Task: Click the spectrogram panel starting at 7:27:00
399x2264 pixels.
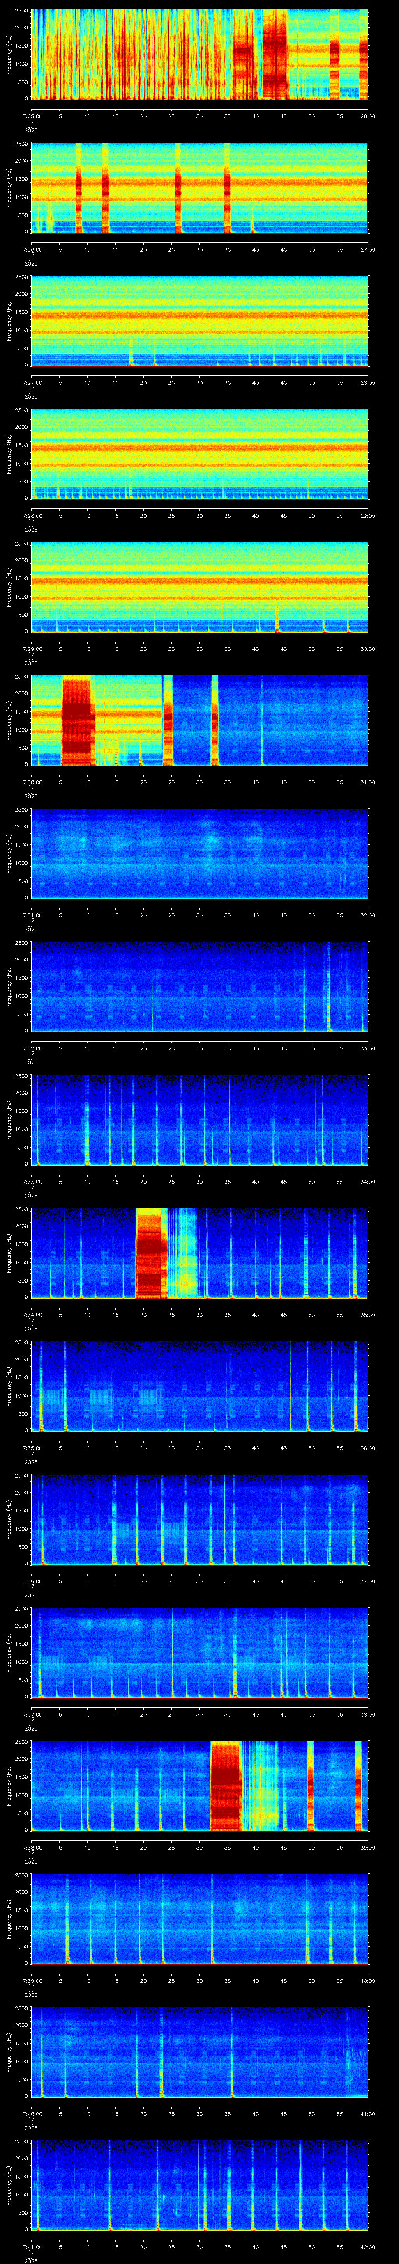Action: 199,321
